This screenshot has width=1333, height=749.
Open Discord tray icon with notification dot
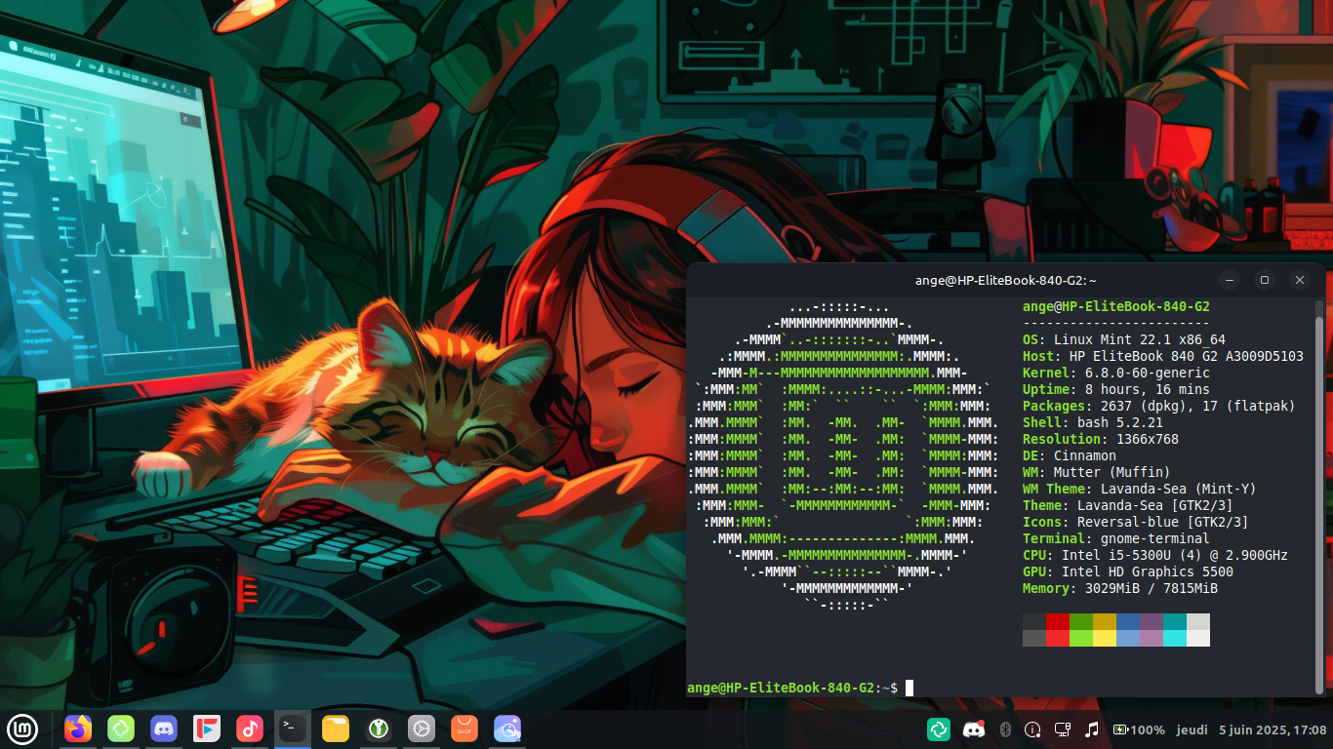point(973,729)
